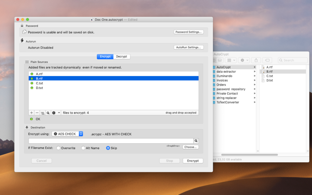This screenshot has width=312, height=195.
Task: Open the Finder action gear dropdown
Action: (x=244, y=60)
